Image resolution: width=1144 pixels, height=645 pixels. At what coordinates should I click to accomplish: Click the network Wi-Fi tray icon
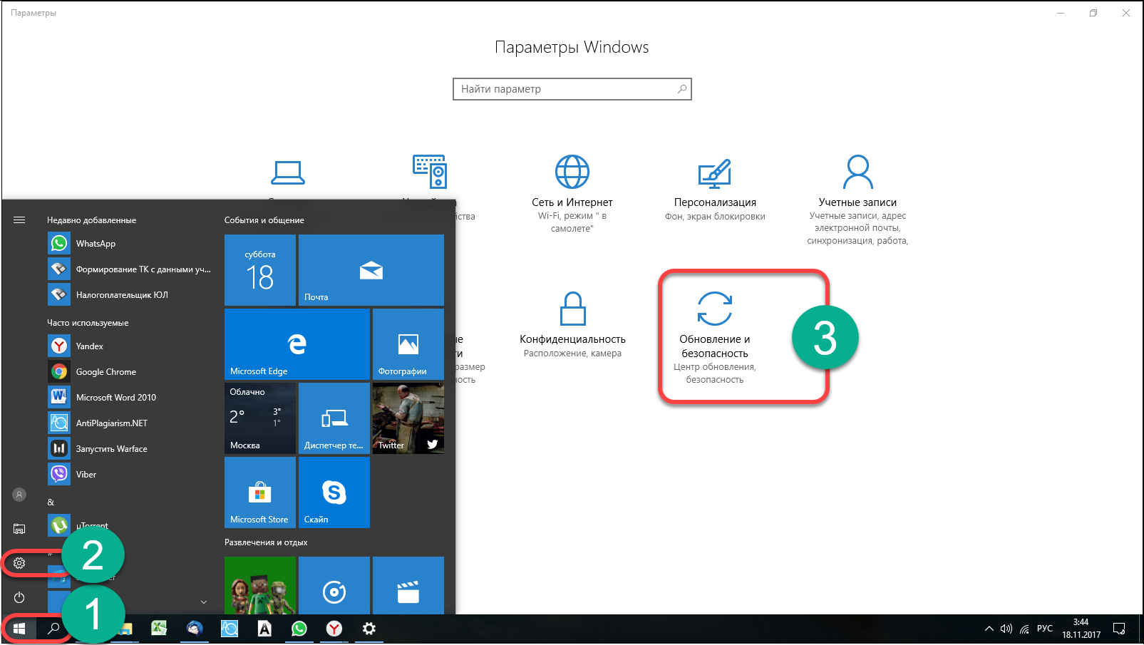[x=1024, y=629]
